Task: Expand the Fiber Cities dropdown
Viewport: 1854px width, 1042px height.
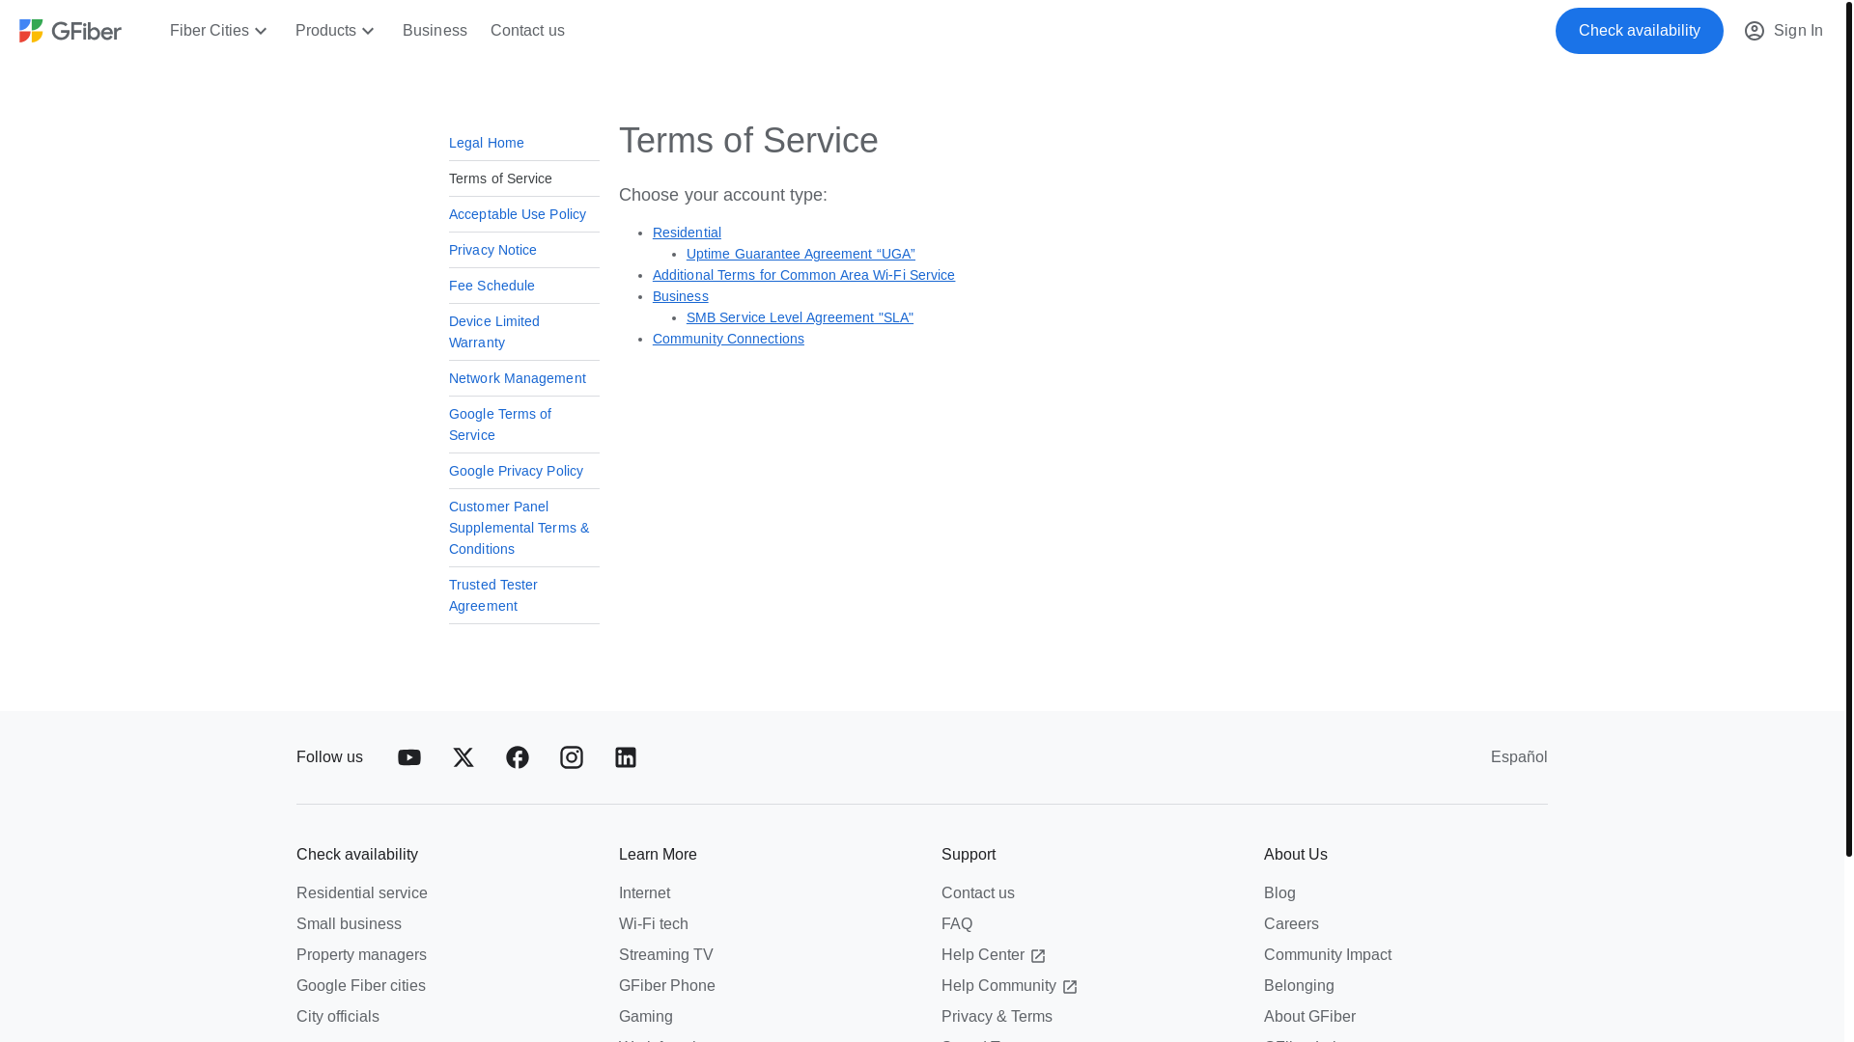Action: [x=219, y=31]
